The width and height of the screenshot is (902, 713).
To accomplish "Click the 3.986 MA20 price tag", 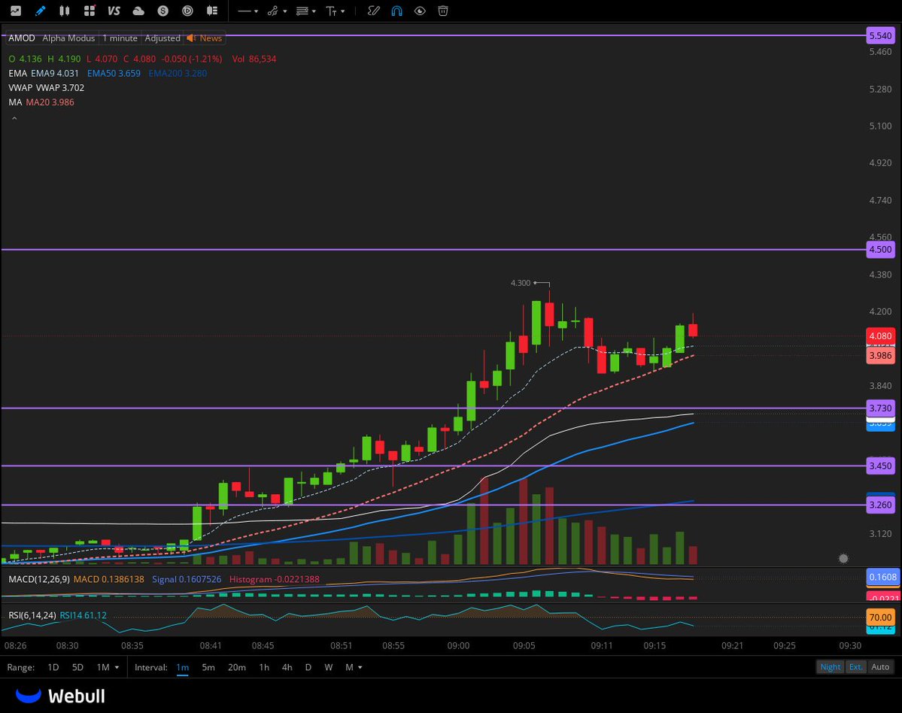I will pyautogui.click(x=880, y=355).
